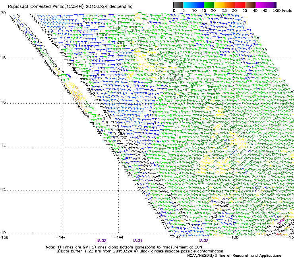294x258 pixels.
Task: Click the magenta wind barb cluster near bottom right
Action: pos(282,221)
